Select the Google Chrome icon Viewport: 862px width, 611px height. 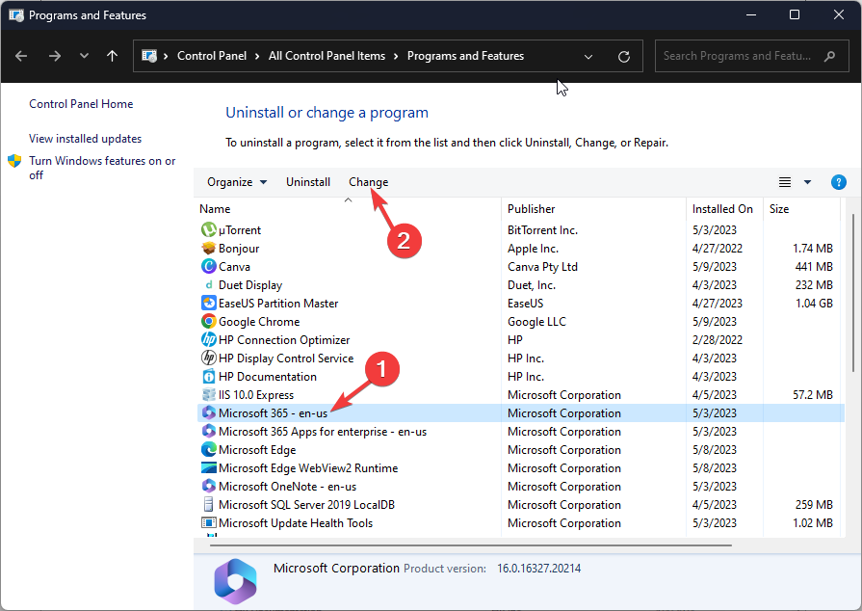click(x=208, y=321)
